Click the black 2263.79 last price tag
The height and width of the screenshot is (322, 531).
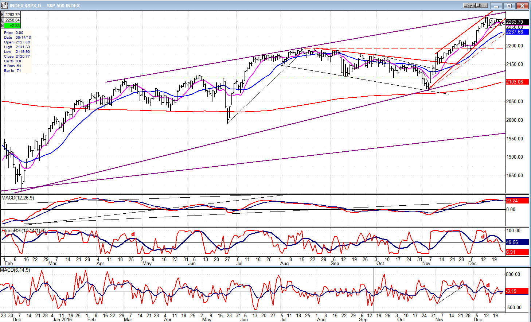click(517, 22)
